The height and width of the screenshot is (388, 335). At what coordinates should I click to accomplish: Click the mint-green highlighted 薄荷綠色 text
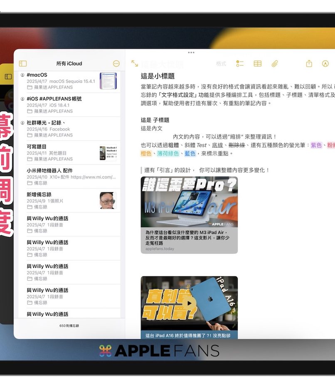pos(168,154)
